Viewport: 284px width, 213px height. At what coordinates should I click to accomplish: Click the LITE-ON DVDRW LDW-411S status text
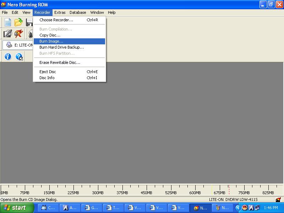233,200
